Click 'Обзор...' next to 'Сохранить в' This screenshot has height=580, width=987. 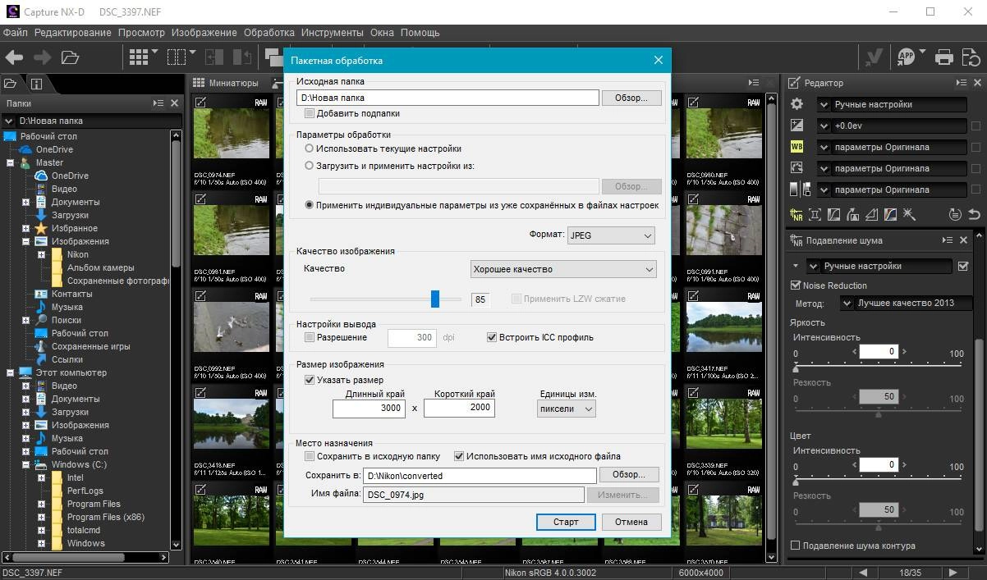pos(629,475)
